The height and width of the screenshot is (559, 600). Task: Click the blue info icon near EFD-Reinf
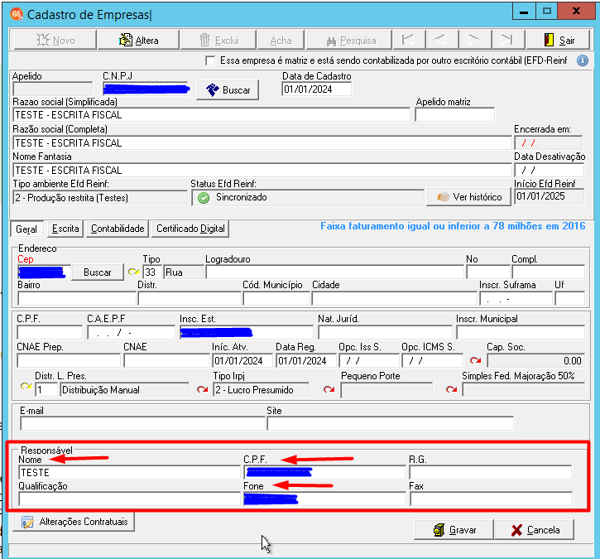(x=583, y=60)
